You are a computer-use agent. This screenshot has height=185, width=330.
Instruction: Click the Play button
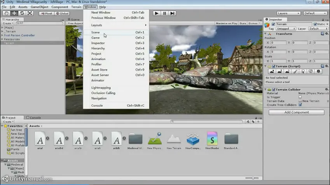(157, 13)
